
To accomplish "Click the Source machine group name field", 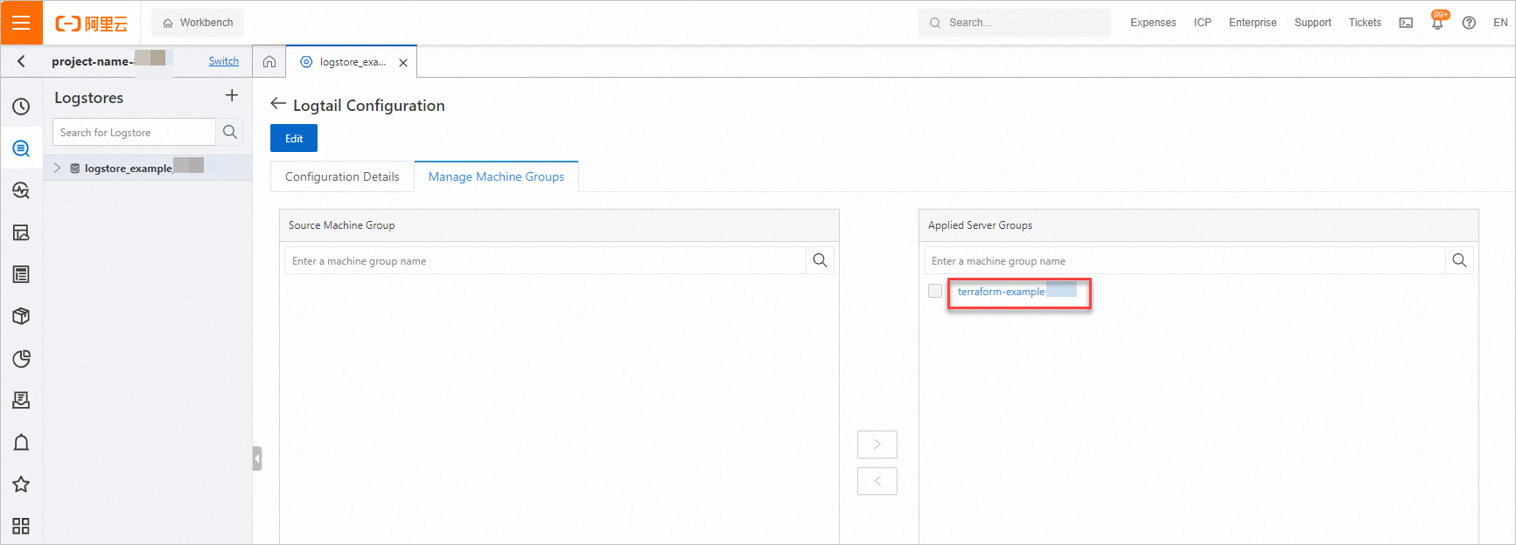I will [545, 261].
